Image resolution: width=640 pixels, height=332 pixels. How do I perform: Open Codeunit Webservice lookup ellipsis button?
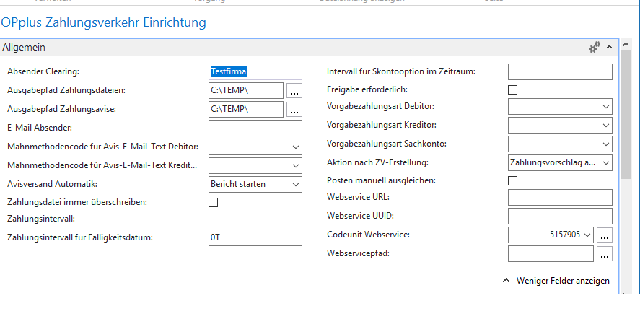605,235
